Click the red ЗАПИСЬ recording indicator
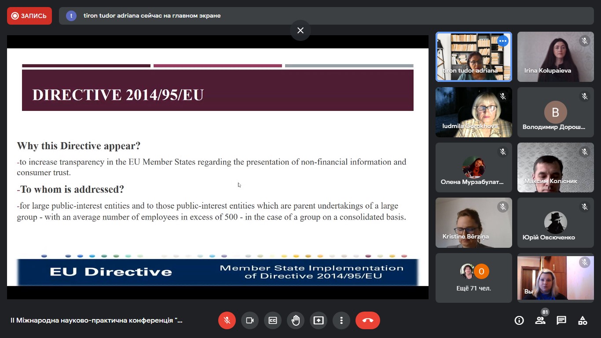 (x=29, y=16)
